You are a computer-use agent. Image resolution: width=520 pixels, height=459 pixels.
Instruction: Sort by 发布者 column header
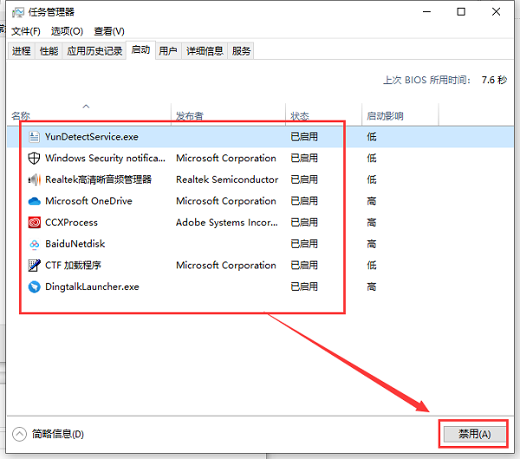point(190,115)
